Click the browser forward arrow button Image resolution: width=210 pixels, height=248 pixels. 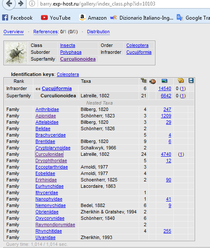tap(21, 3)
